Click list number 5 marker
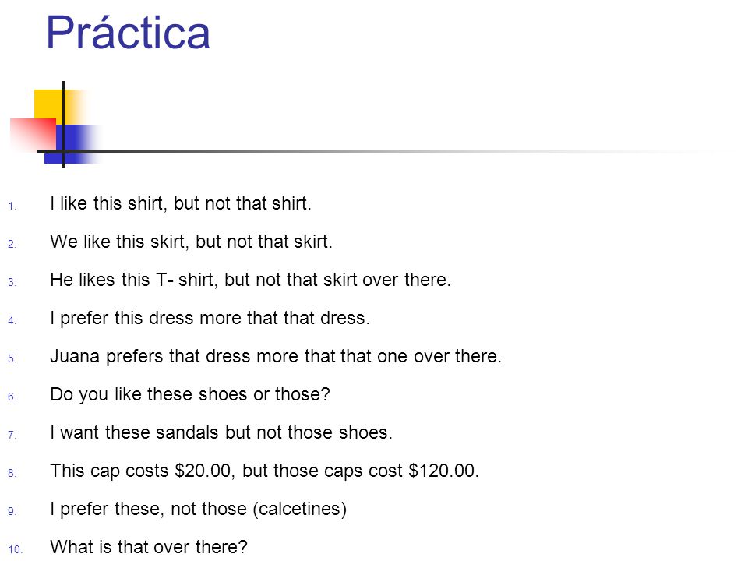Screen dimensions: 748x561 pos(12,358)
